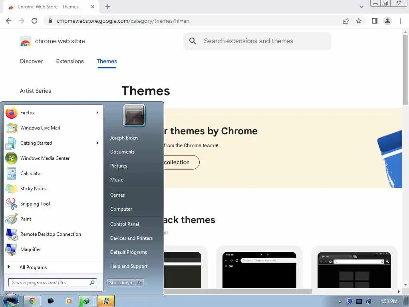Screen dimensions: 409x307
Task: Switch to the Extensions tab
Action: 70,61
